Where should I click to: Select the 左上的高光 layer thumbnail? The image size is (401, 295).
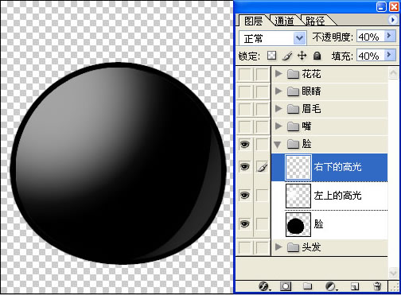pos(298,196)
